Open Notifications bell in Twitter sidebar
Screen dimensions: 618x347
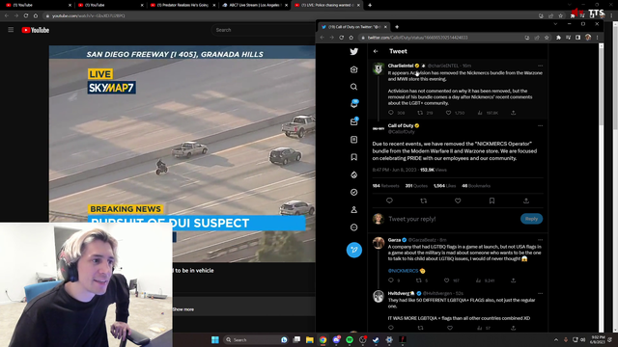pos(354,104)
